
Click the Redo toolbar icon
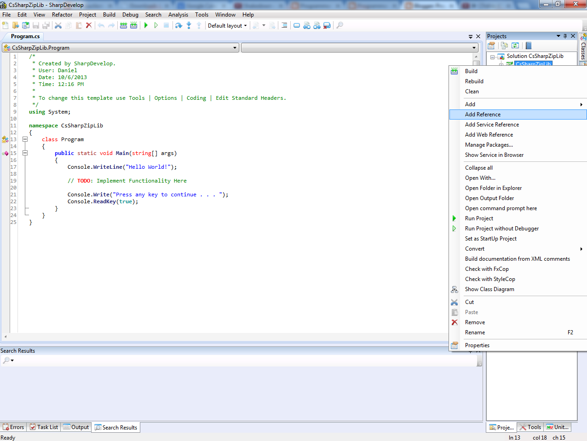click(x=111, y=25)
